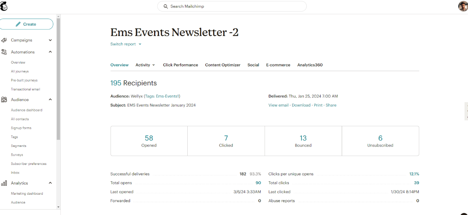The height and width of the screenshot is (215, 468).
Task: Go to the Social tab
Action: pos(253,65)
